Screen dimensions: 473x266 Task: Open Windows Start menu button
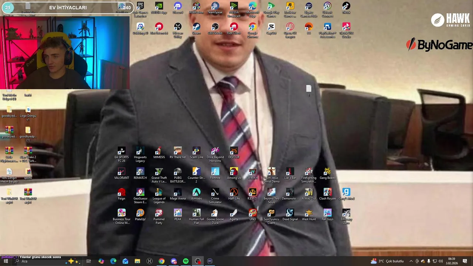pos(6,261)
